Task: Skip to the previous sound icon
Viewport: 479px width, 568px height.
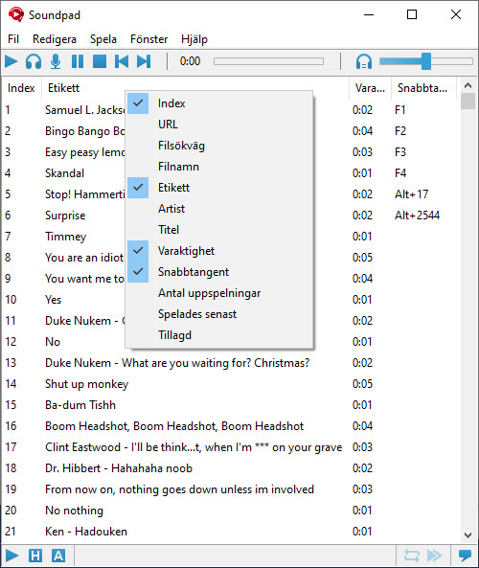Action: coord(122,61)
